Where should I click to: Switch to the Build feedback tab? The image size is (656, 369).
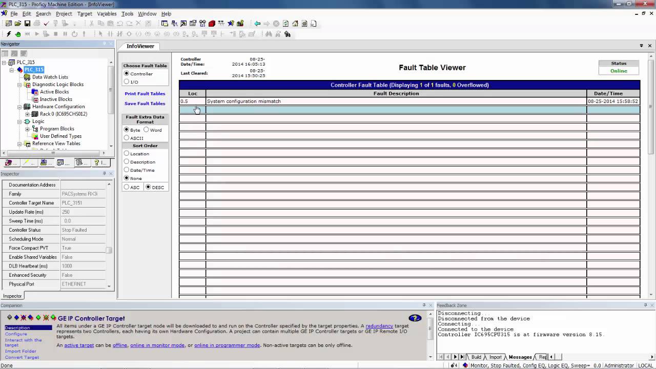[x=476, y=357]
